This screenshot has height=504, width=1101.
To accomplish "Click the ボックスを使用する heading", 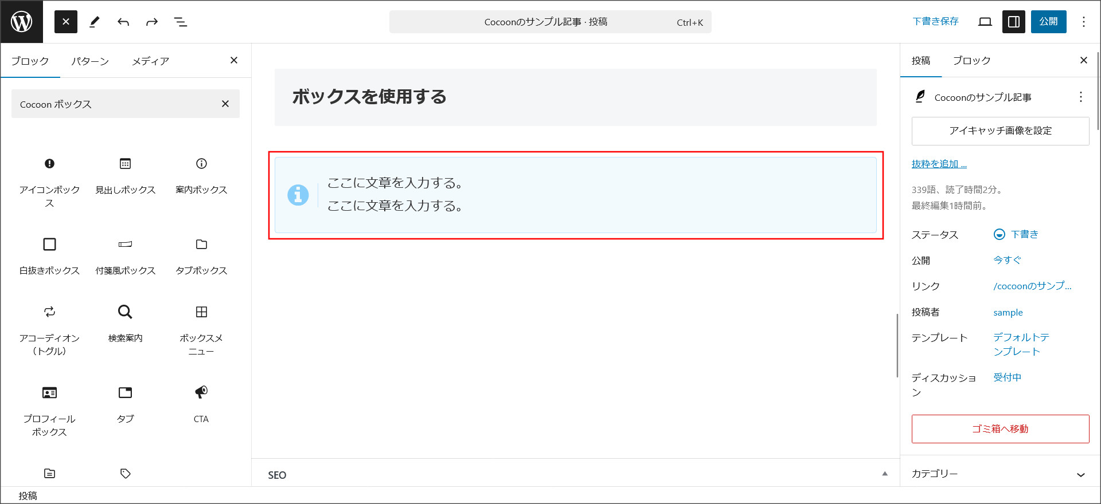I will click(x=369, y=97).
